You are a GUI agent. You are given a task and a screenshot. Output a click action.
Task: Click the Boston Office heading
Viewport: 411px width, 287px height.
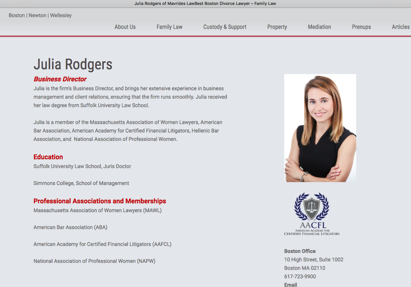(300, 251)
